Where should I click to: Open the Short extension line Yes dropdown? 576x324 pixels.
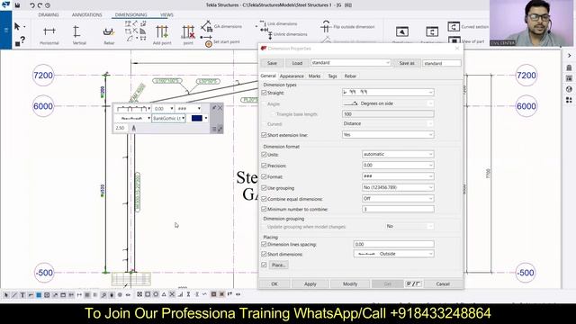(x=388, y=135)
